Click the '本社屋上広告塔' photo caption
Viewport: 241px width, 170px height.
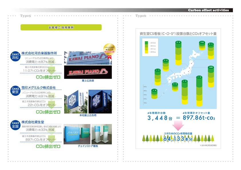[88, 115]
